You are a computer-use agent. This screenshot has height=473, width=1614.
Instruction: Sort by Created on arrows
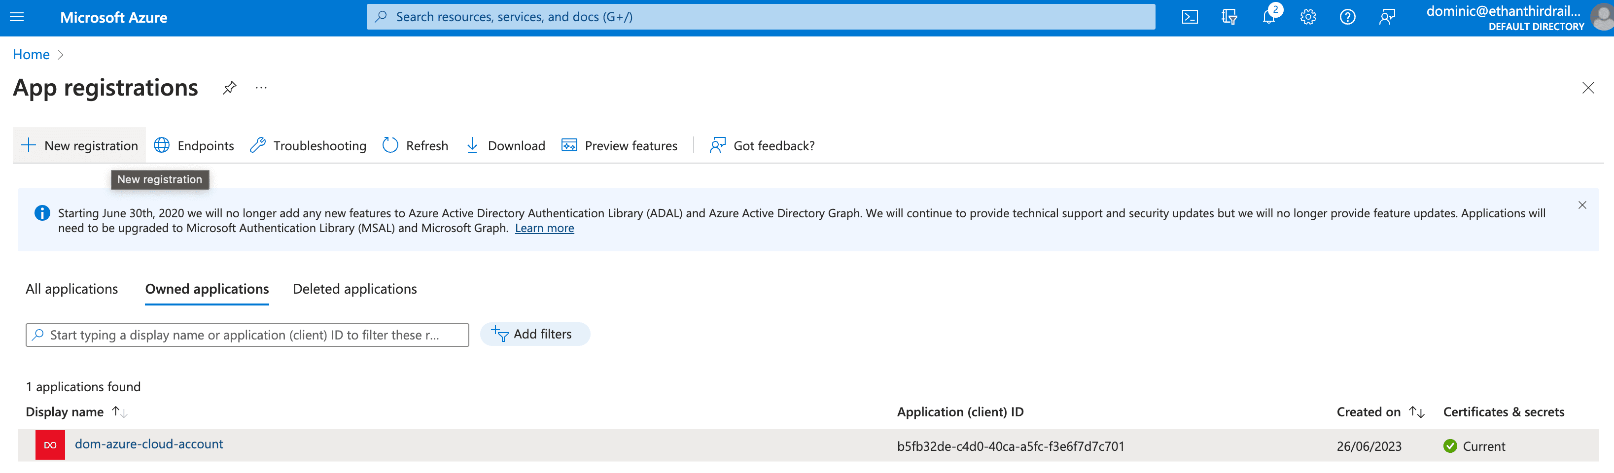pyautogui.click(x=1417, y=411)
